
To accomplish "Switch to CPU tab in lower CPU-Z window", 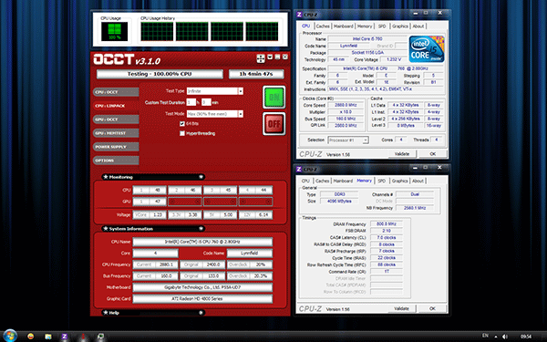I will click(x=305, y=181).
